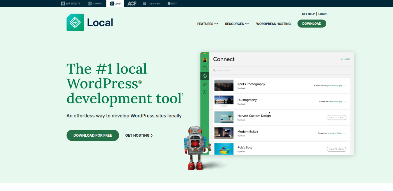The image size is (393, 191).
Task: Click the Connect heading in the app window
Action: click(x=224, y=59)
